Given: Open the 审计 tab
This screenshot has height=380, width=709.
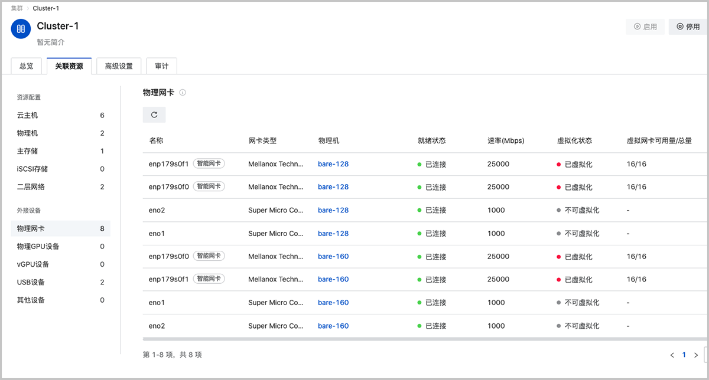Looking at the screenshot, I should (161, 66).
